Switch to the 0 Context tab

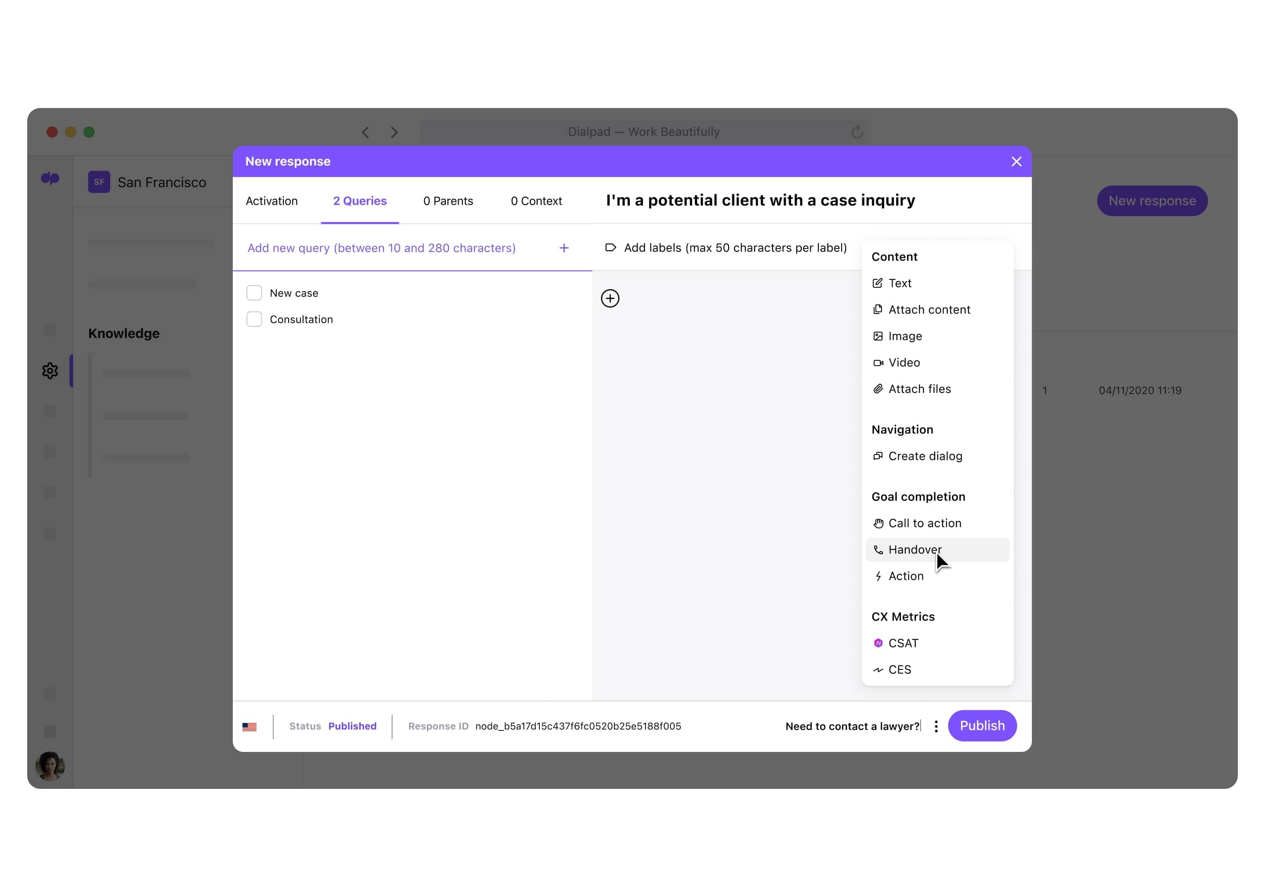[x=537, y=201]
